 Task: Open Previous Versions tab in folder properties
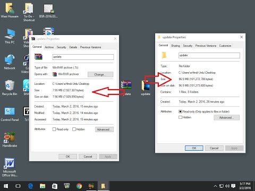(x=206, y=46)
